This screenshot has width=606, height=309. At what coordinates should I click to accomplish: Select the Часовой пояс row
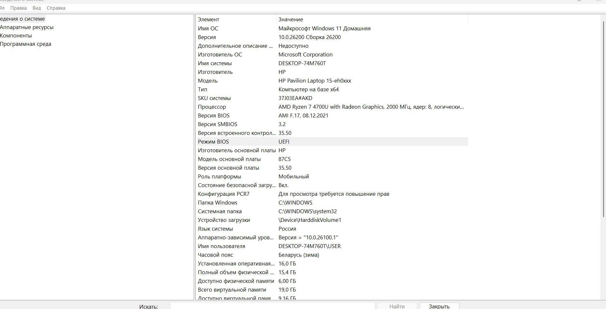coord(332,255)
